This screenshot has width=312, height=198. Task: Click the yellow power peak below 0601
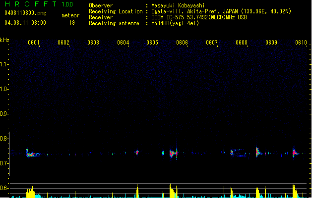(30, 192)
